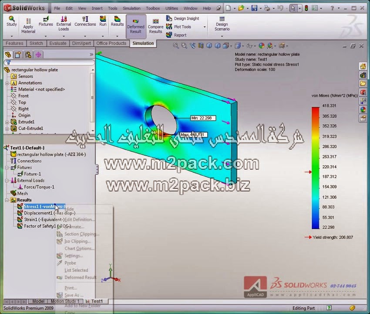Open the Toolbox menu
The height and width of the screenshot is (314, 370).
(x=153, y=8)
